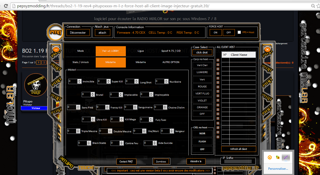This screenshot has width=320, height=175.
Task: Switch to the AUTRE OPTION tab
Action: click(171, 62)
